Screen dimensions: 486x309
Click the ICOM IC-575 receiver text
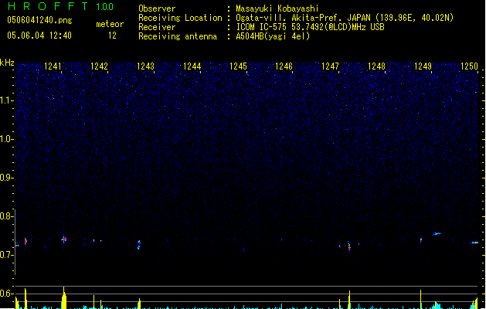[311, 27]
